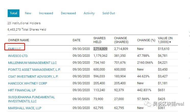
Task: Open Susquehanna Fundamental Investments link
Action: click(x=31, y=99)
